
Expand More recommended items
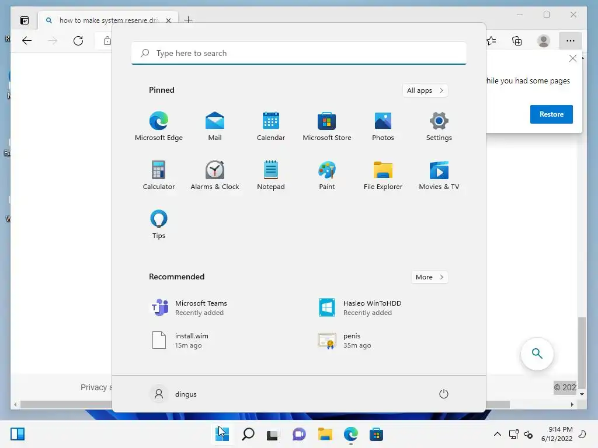(429, 277)
